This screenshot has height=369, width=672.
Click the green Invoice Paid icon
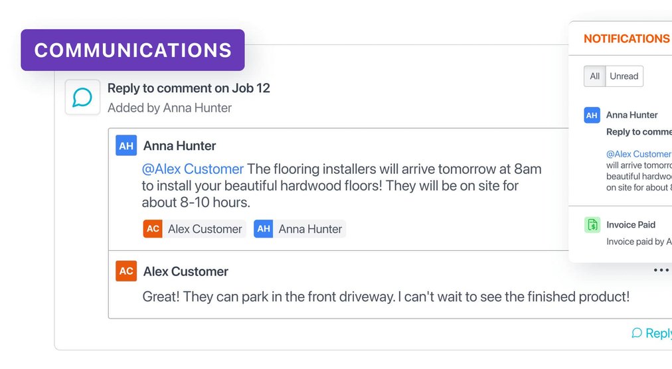[x=592, y=225]
